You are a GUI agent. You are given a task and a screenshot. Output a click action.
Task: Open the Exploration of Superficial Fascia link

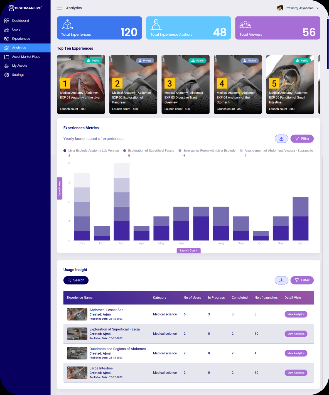(x=115, y=329)
